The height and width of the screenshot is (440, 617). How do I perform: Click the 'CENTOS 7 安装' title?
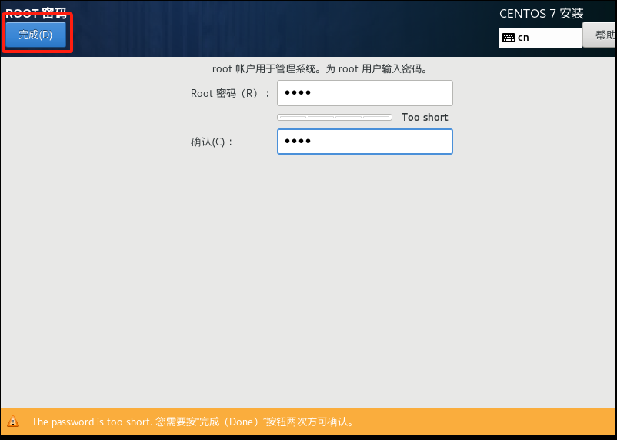(x=542, y=14)
